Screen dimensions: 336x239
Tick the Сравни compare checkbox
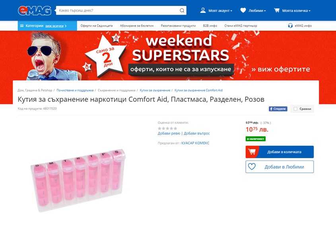click(295, 109)
